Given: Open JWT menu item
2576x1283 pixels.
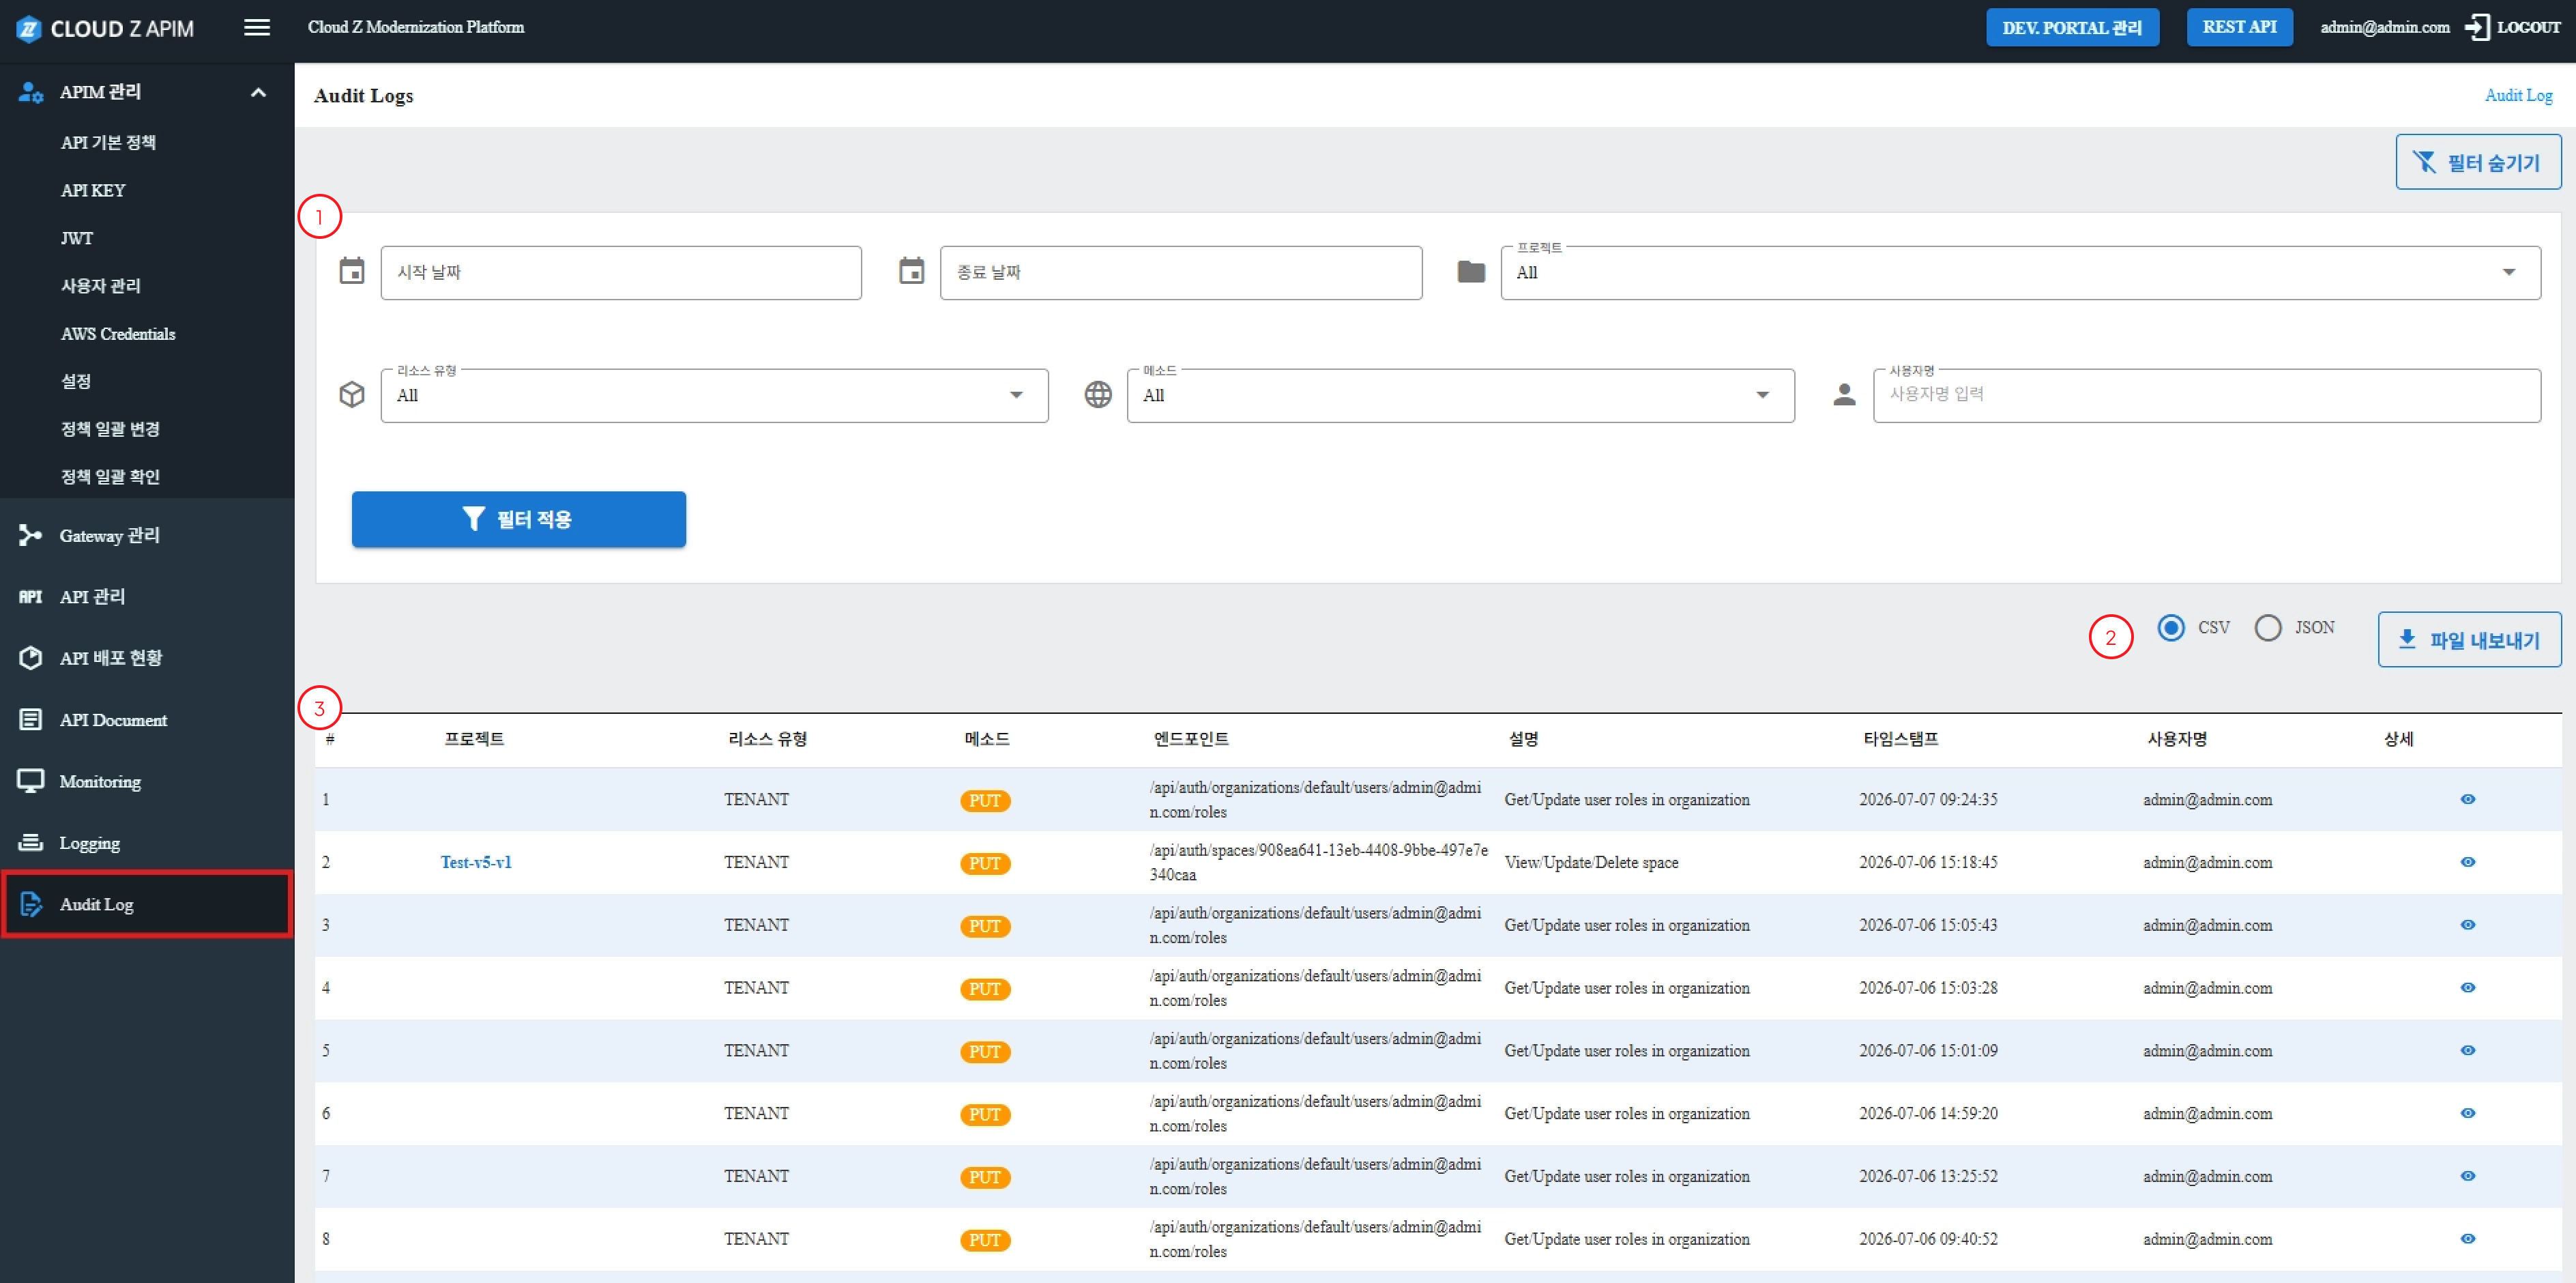Looking at the screenshot, I should click(77, 238).
